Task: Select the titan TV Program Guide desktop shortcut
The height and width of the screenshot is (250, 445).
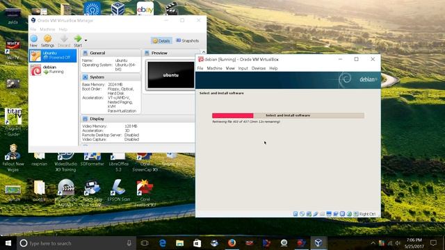Action: click(13, 122)
